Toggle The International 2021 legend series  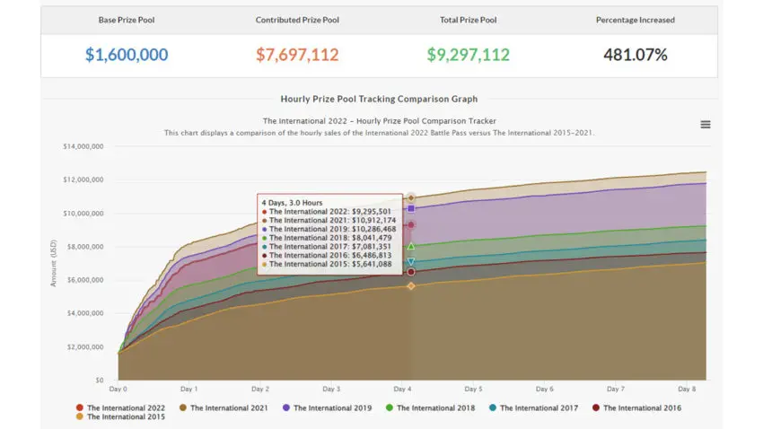[224, 407]
